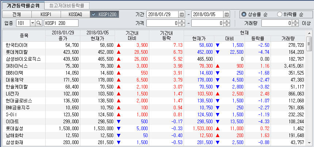The height and width of the screenshot is (147, 314).
Task: Select the 롯데칠성 row
Action: point(154,129)
